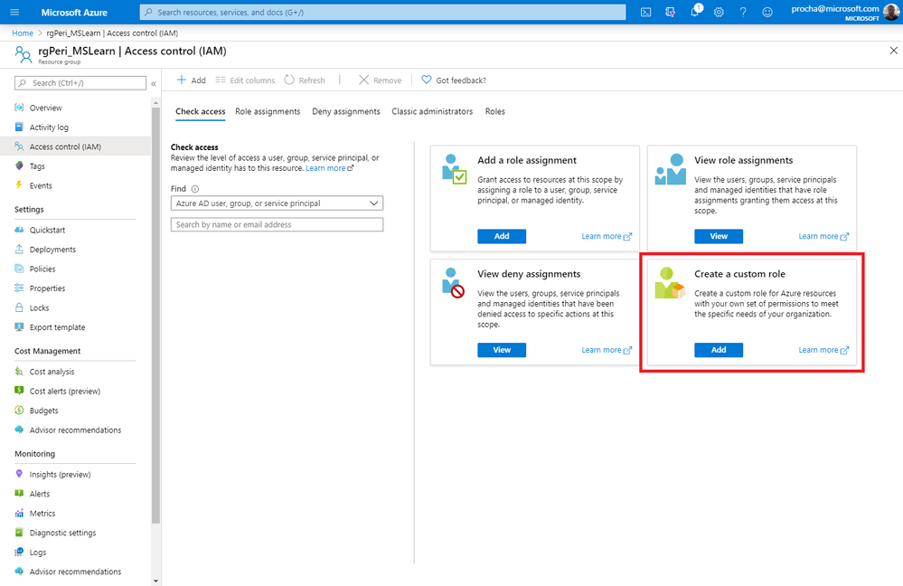Click the Search by name or email field
903x586 pixels.
coord(277,224)
